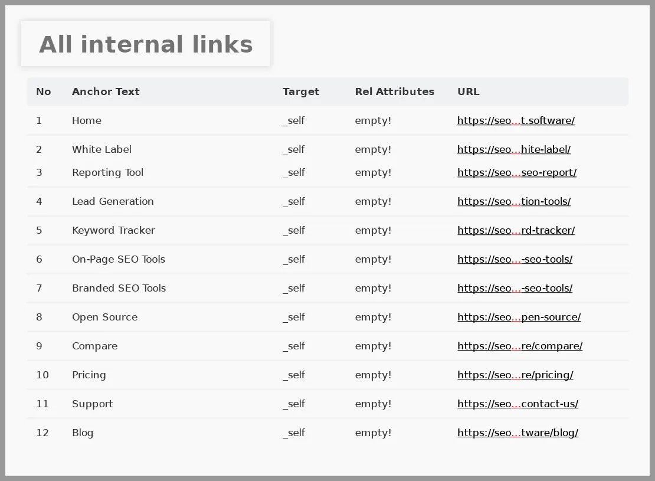The width and height of the screenshot is (655, 481).
Task: Click the empty! value in White Label row
Action: (373, 149)
